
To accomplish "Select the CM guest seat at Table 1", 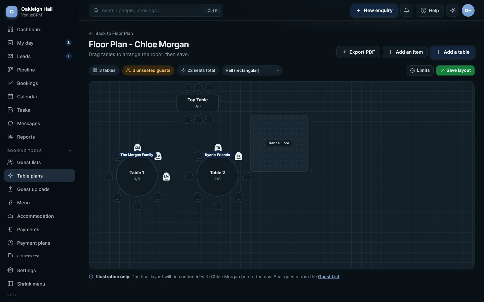I will click(137, 148).
